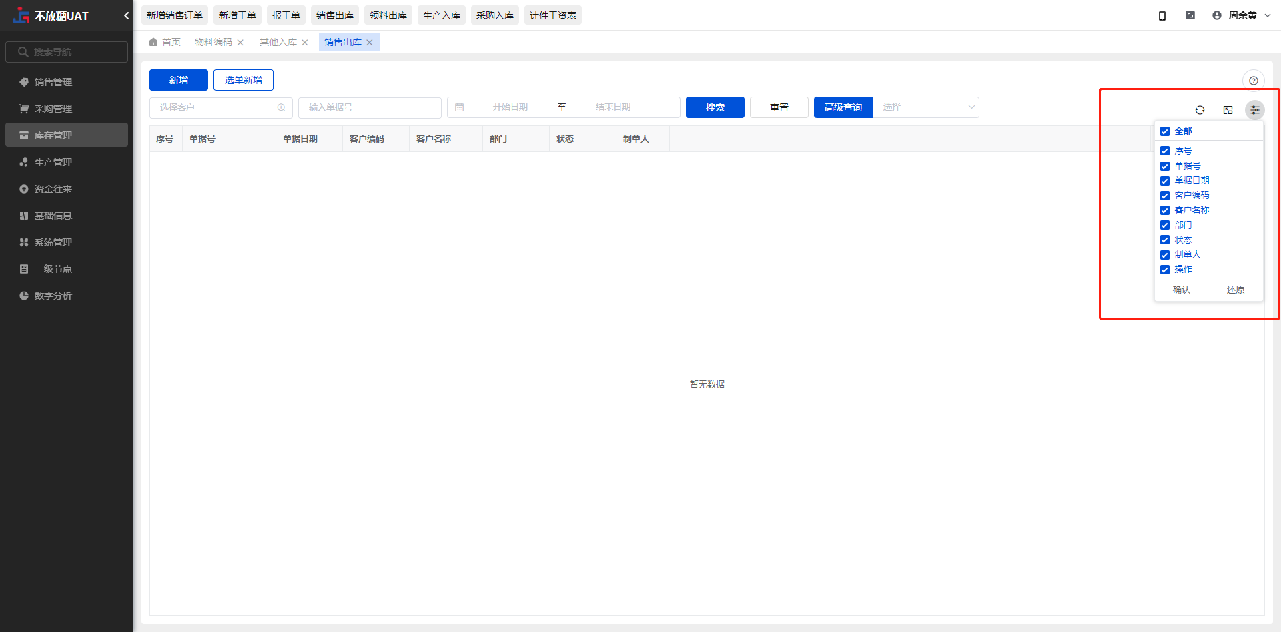Screen dimensions: 1281x632
Task: Click the 重置 button
Action: 779,107
